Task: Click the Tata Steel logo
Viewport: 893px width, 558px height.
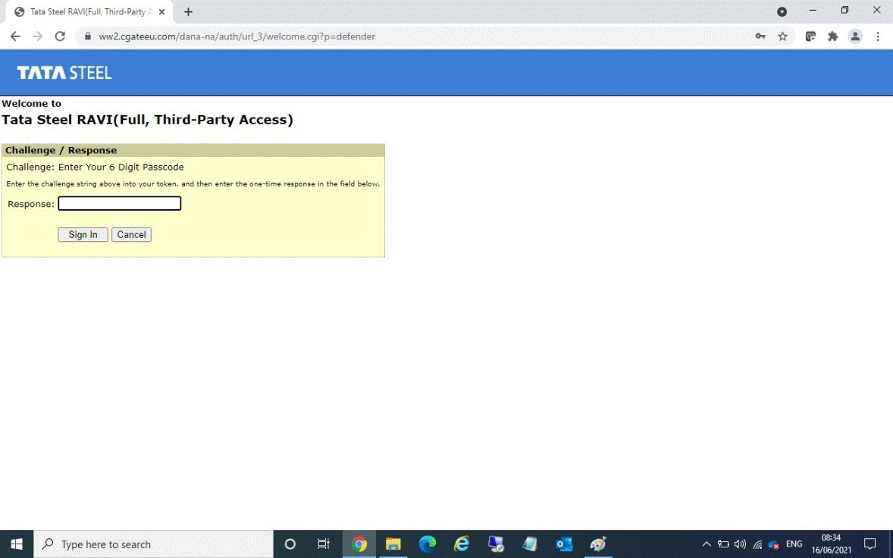Action: (64, 72)
